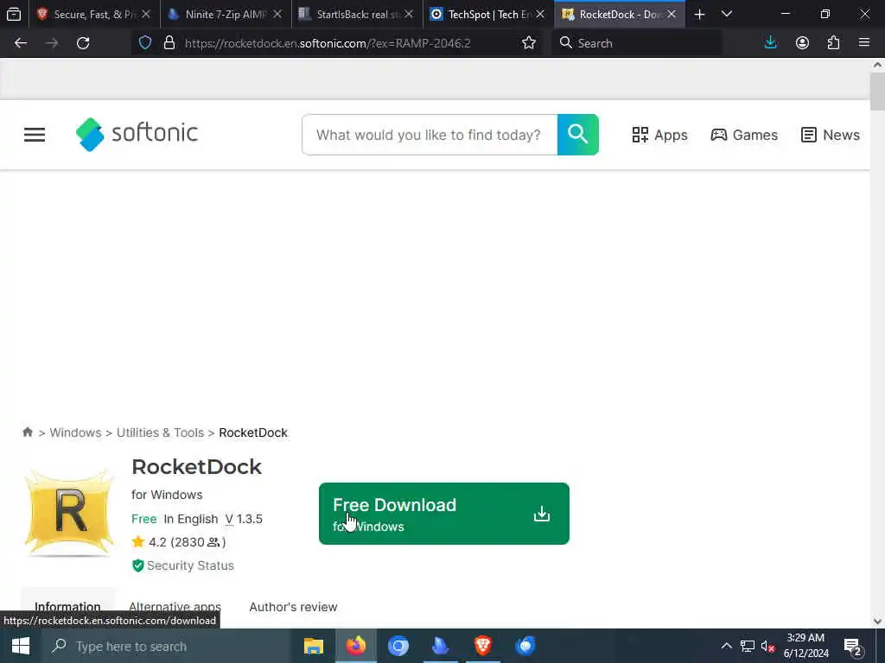Click the taskbar clock and date

(x=806, y=646)
